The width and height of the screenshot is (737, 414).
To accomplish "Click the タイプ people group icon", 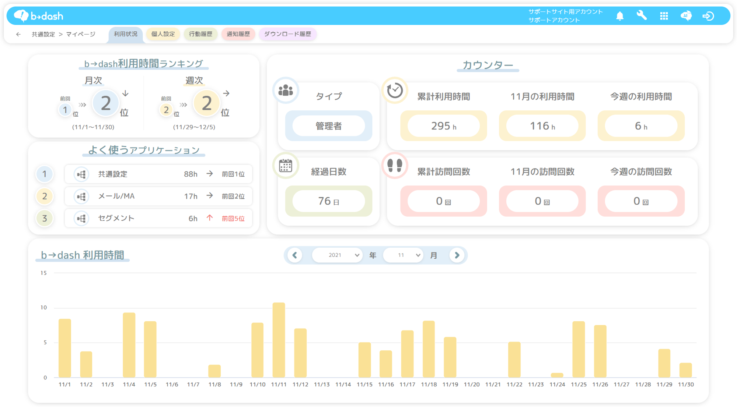I will coord(286,90).
